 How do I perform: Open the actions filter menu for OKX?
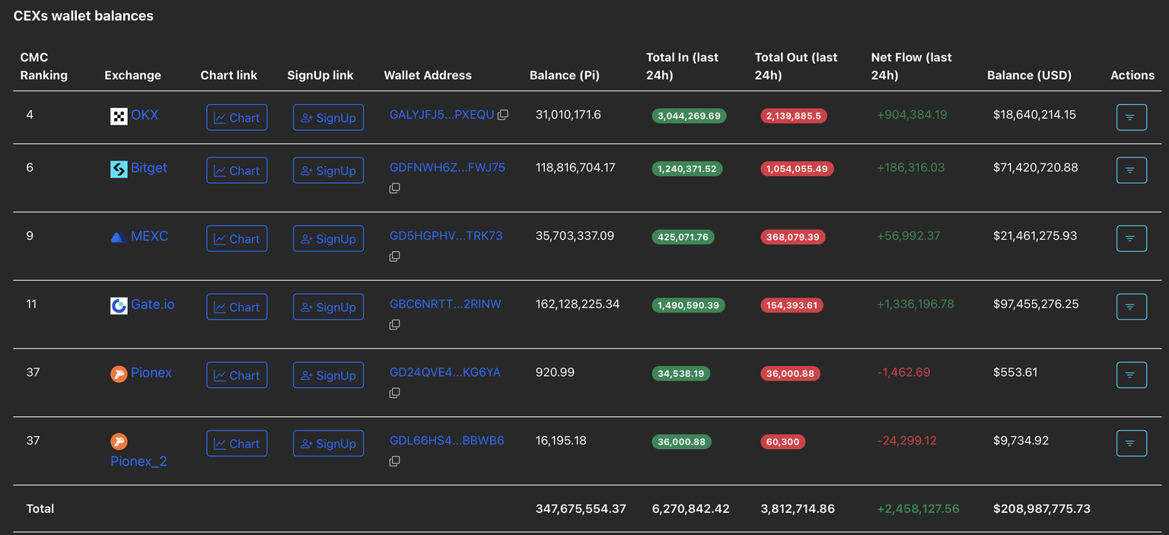pos(1131,117)
